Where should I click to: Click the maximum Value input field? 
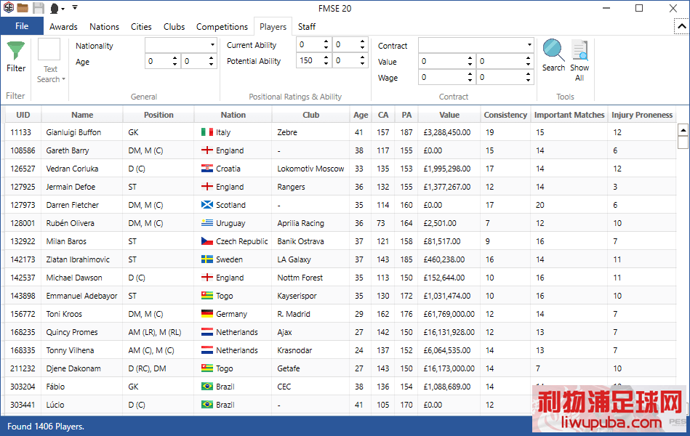[500, 61]
